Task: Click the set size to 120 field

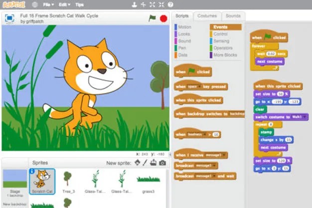Action: point(282,161)
